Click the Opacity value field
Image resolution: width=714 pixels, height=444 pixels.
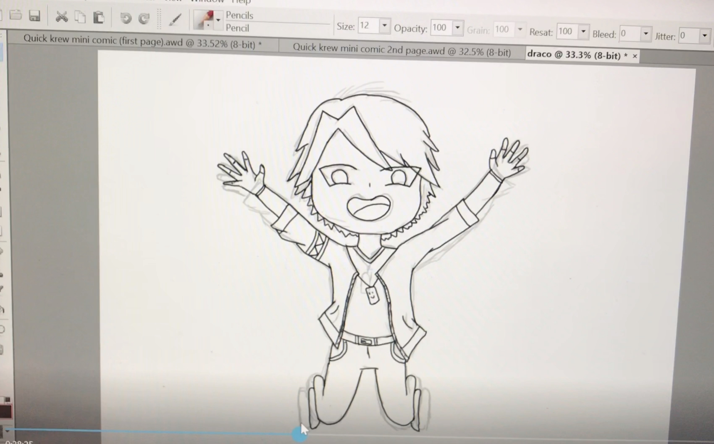441,28
